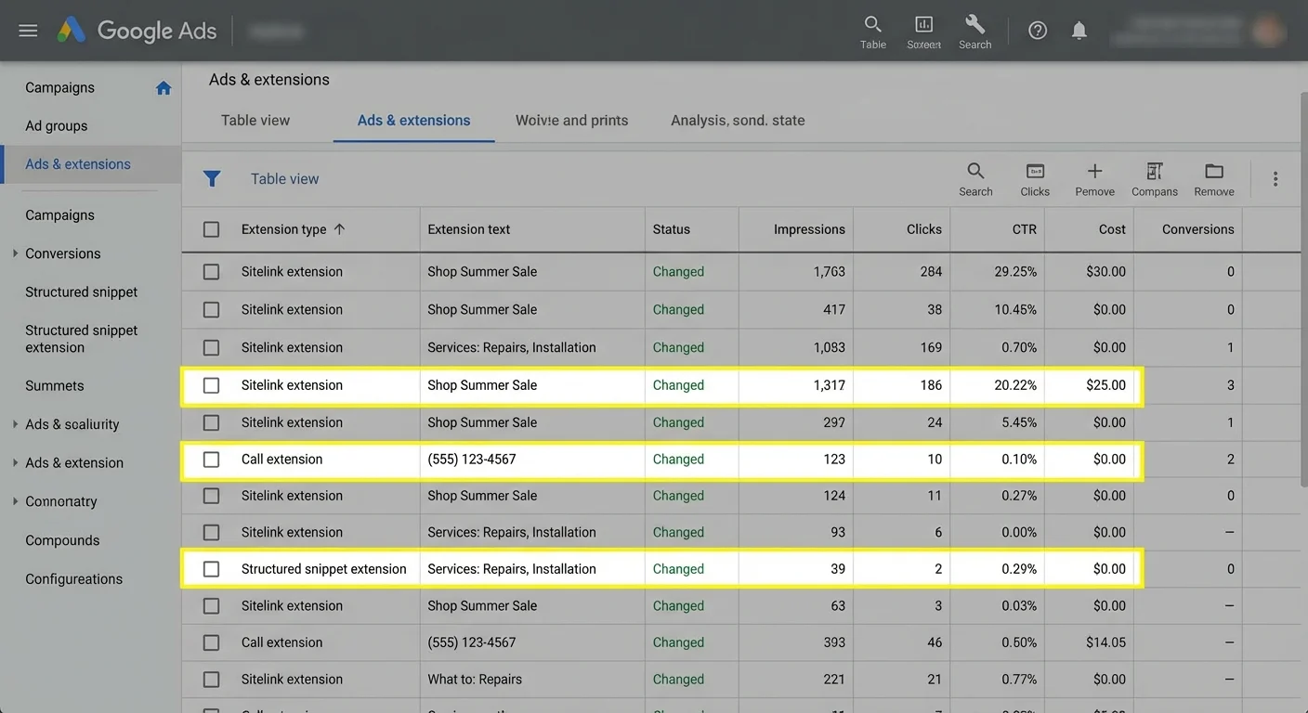The width and height of the screenshot is (1308, 713).
Task: Click the Compans toolbar icon
Action: tap(1155, 179)
